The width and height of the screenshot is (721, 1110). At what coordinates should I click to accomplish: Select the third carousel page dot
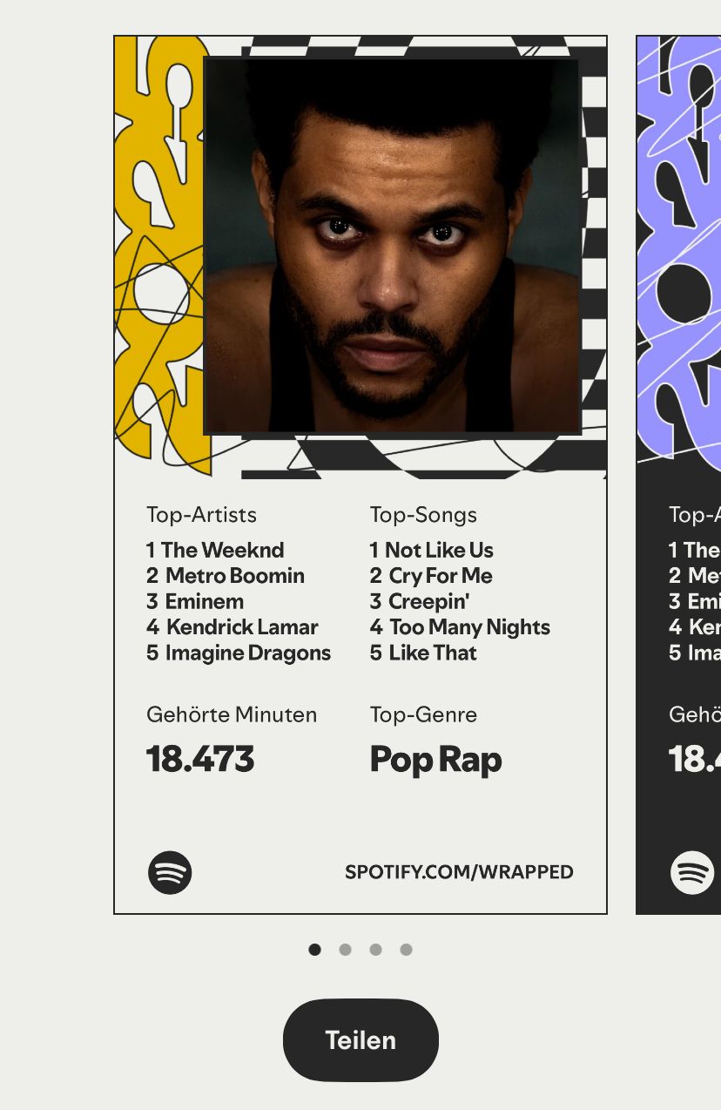click(376, 950)
